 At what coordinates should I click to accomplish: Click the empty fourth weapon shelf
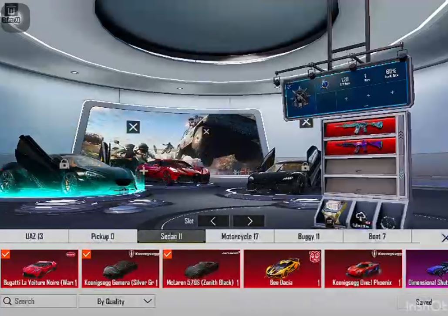click(360, 186)
